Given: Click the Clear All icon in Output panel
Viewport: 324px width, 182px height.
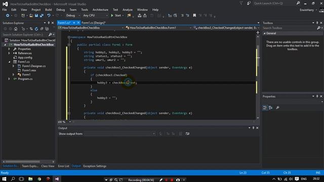Looking at the screenshot, I should tap(180, 133).
